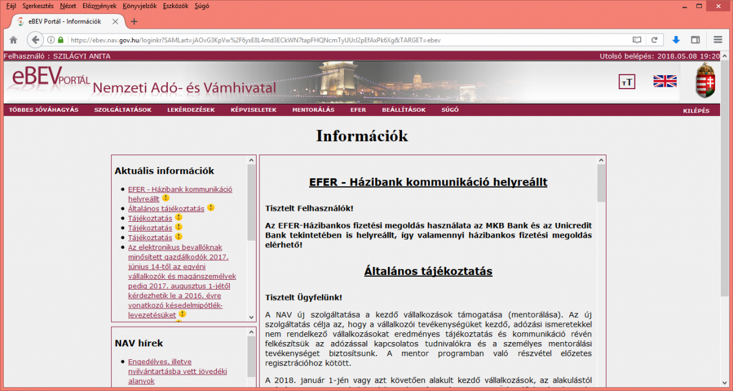Click the Hungarian coat of arms
This screenshot has height=391, width=733.
[706, 80]
